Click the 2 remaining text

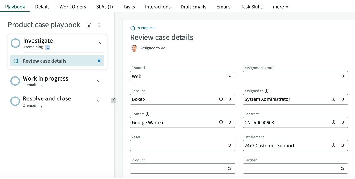click(x=33, y=105)
